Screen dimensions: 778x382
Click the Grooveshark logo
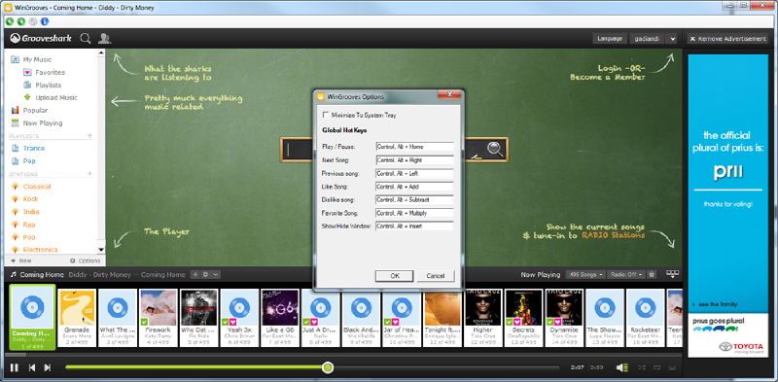41,38
